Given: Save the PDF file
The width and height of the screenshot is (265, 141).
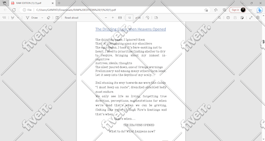Looking at the screenshot, I should click(235, 18).
